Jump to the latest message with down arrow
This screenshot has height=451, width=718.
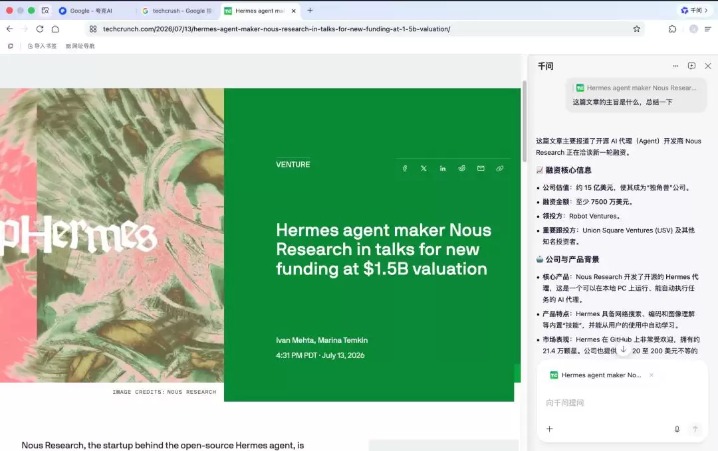(623, 349)
